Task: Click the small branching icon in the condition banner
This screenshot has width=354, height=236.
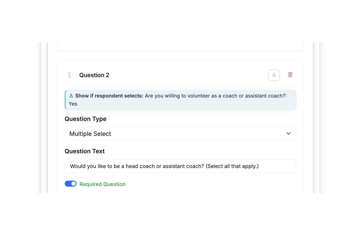Action: coord(71,95)
